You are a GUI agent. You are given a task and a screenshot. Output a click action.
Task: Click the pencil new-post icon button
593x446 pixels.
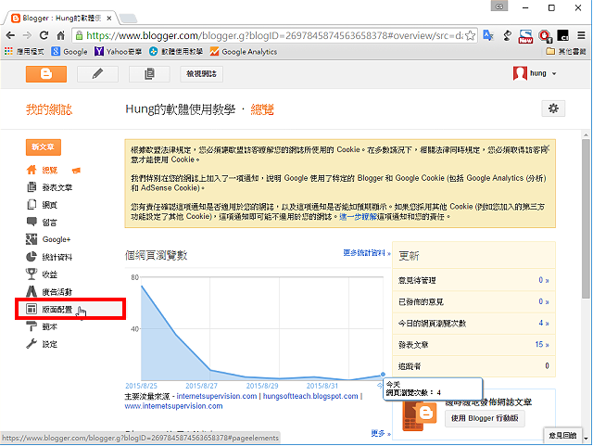(x=97, y=74)
